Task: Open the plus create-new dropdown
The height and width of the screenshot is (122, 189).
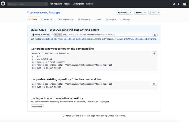Action: tap(179, 4)
